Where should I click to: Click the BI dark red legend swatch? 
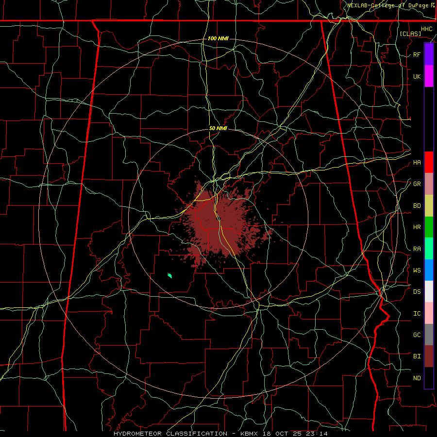(x=429, y=356)
